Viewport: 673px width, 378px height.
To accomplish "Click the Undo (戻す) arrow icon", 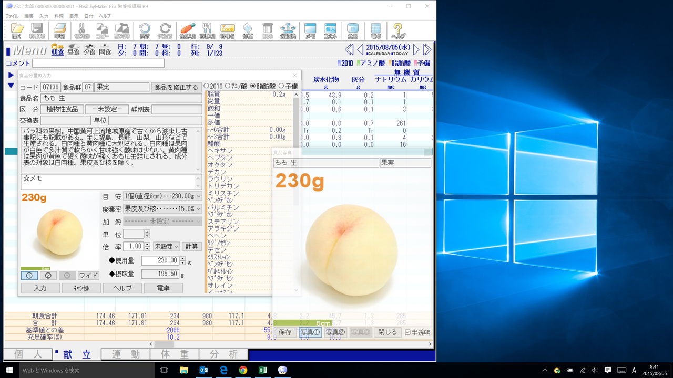I will [145, 31].
